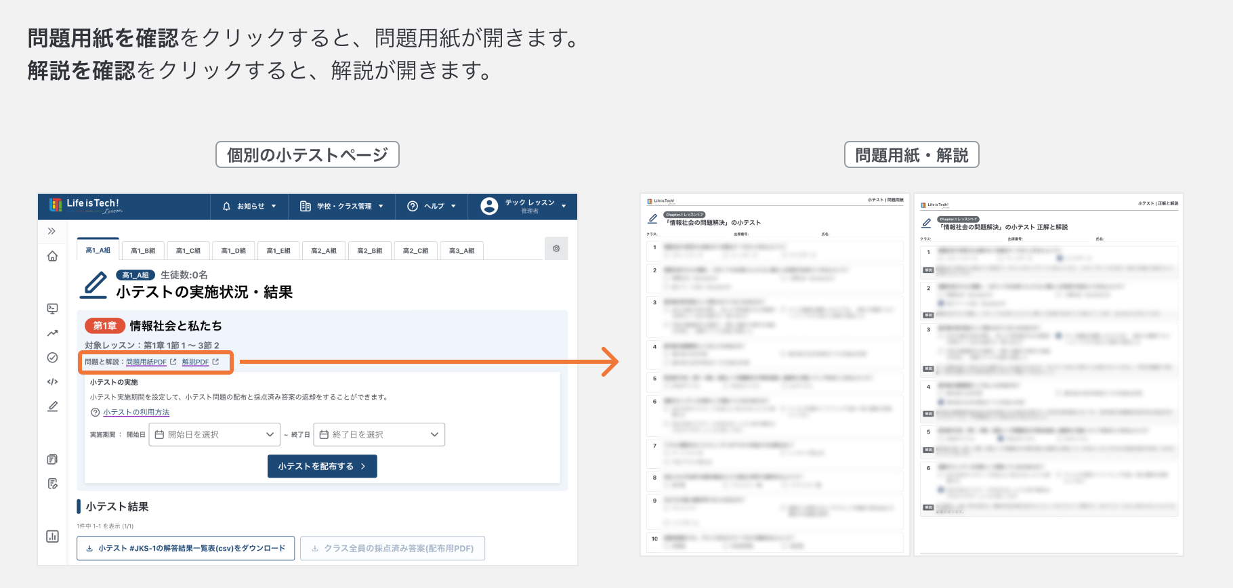This screenshot has width=1233, height=588.
Task: Open the テック レッスン account dropdown arrow
Action: 564,206
